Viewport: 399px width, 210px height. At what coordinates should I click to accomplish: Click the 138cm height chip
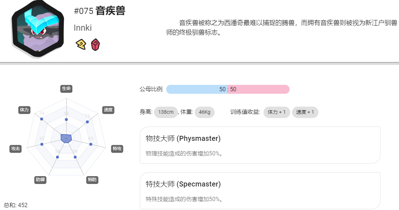click(x=166, y=112)
